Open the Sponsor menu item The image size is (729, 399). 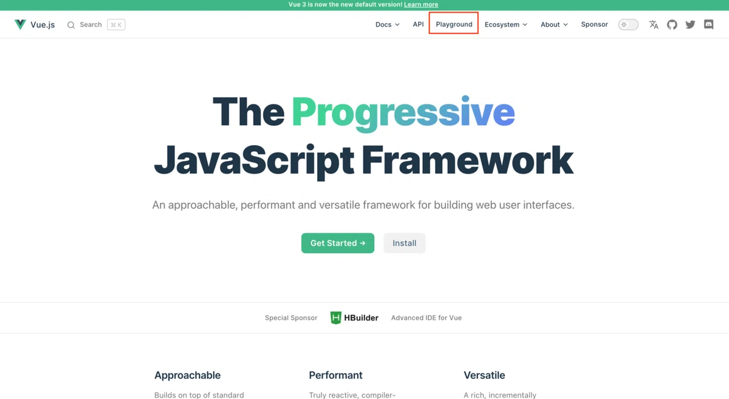[594, 24]
